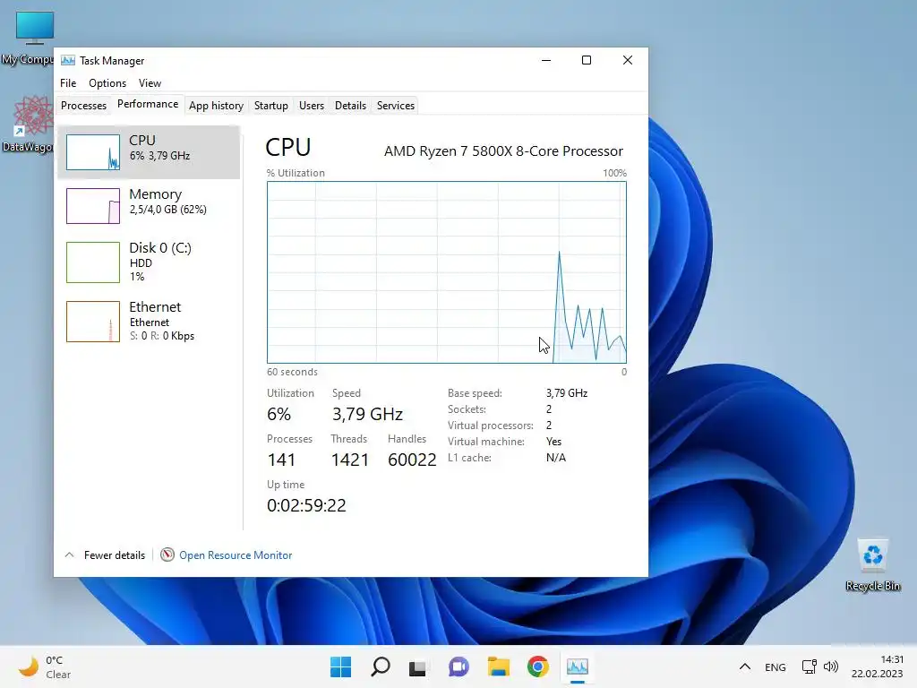The width and height of the screenshot is (917, 688).
Task: Click the Threads count 1421
Action: tap(350, 460)
